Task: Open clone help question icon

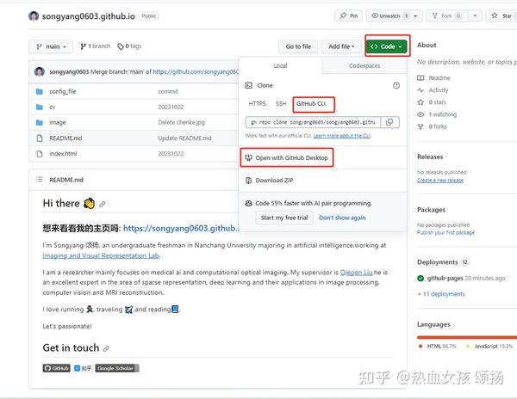Action: click(x=396, y=85)
